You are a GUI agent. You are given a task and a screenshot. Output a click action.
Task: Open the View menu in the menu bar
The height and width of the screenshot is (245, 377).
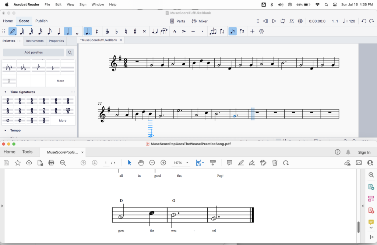(x=70, y=4)
